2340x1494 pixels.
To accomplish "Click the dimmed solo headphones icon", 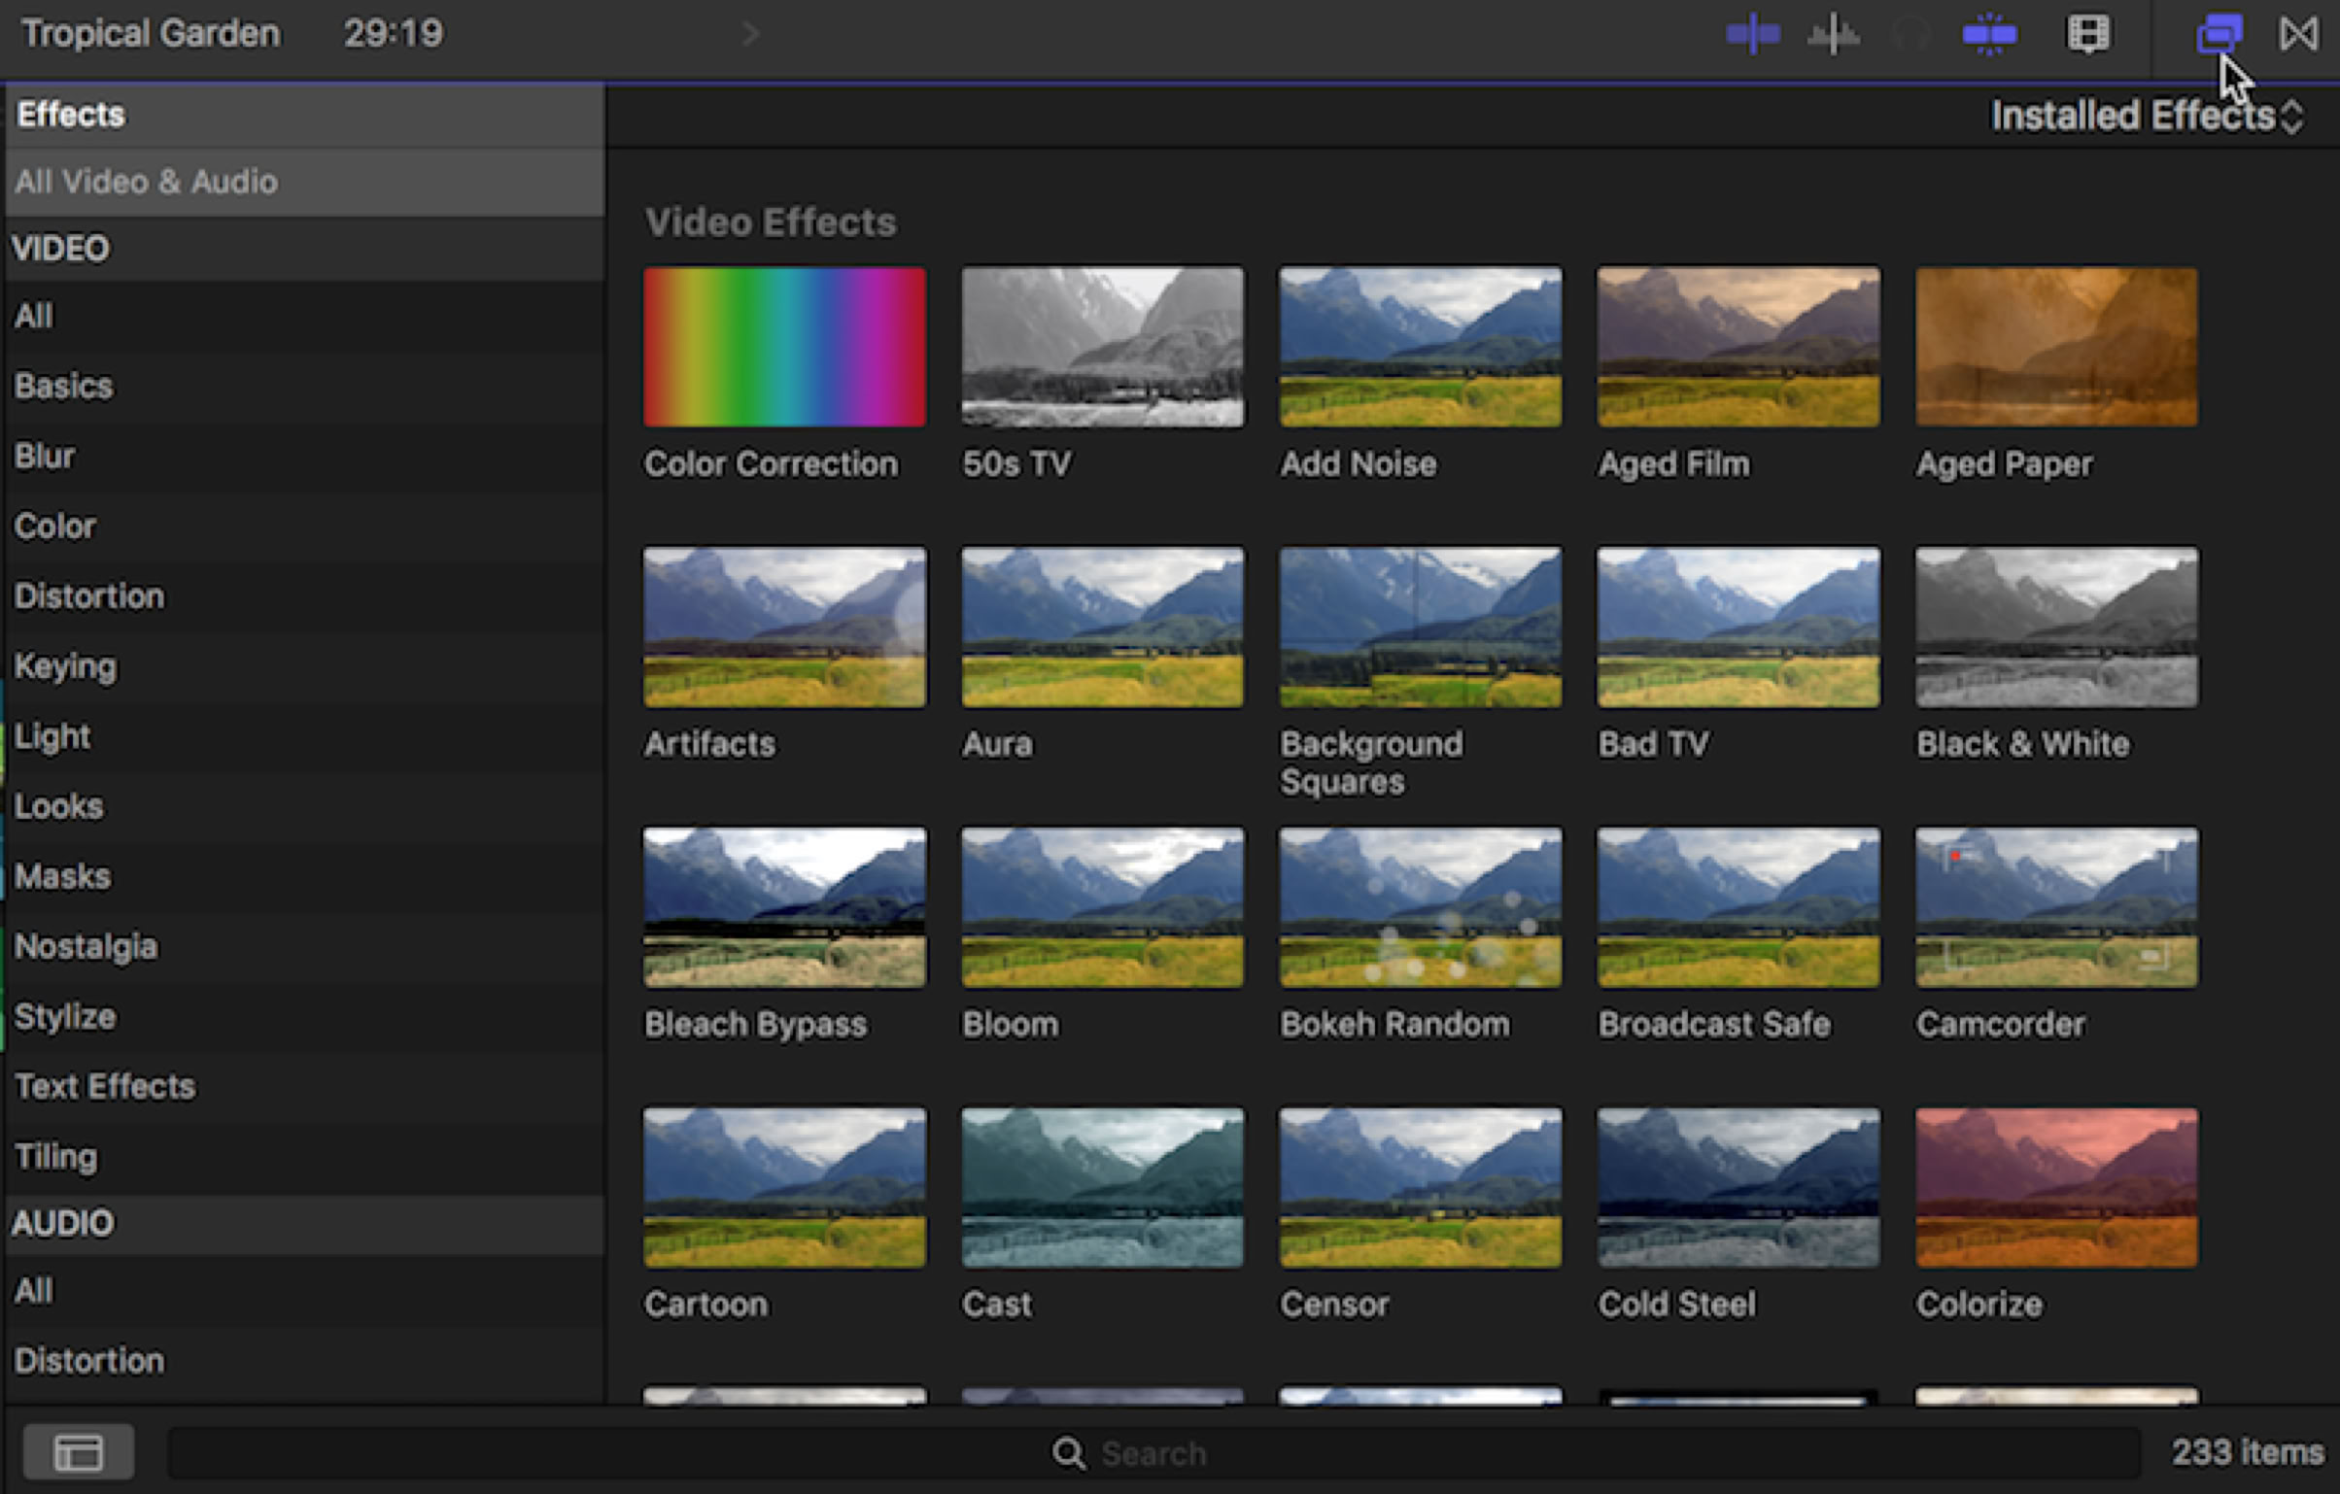I will click(x=1910, y=36).
